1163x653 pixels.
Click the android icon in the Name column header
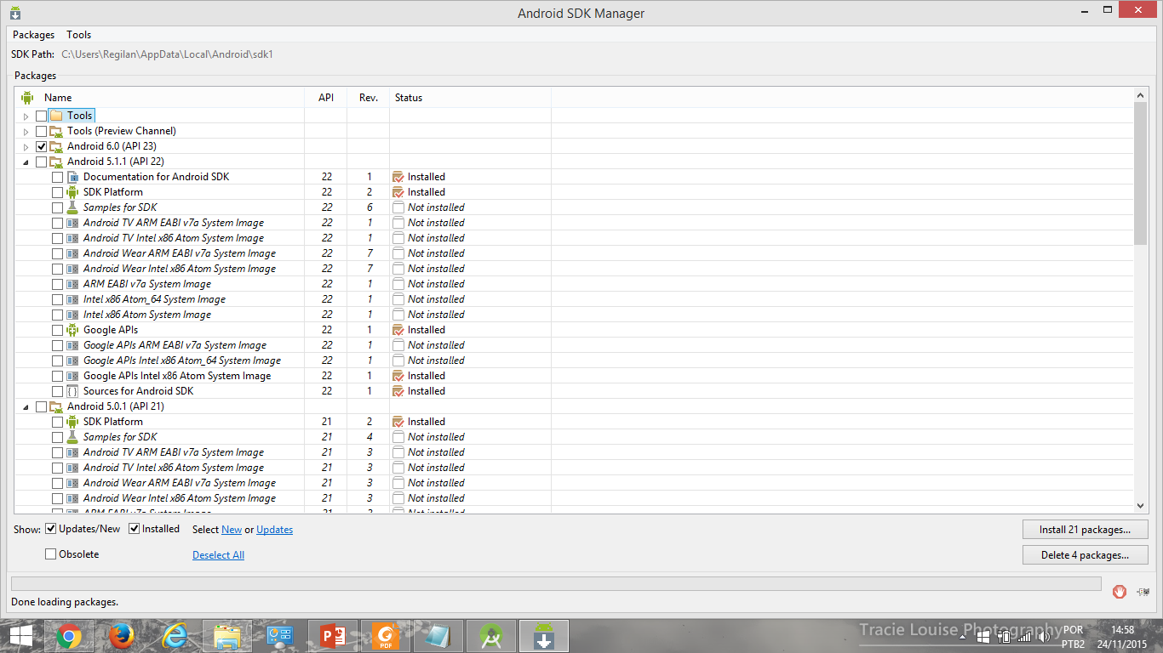[27, 98]
